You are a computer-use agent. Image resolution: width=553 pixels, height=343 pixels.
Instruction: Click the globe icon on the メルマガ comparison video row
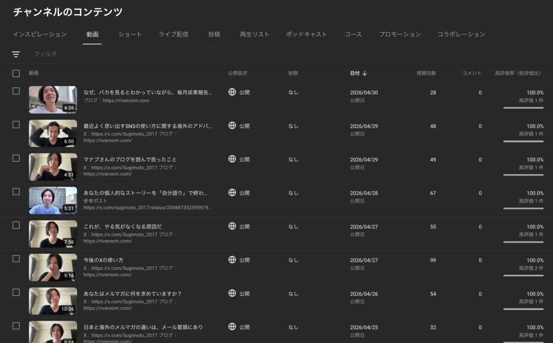point(231,327)
